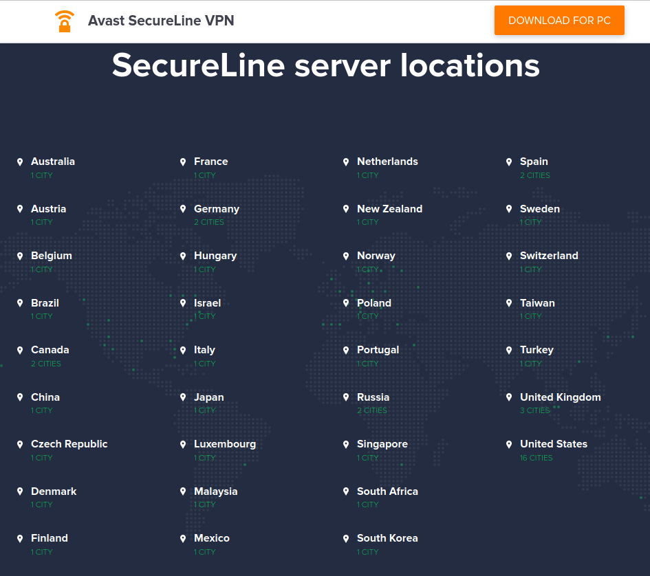Click the location pin beside Mexico
Viewport: 650px width, 576px height.
tap(183, 539)
